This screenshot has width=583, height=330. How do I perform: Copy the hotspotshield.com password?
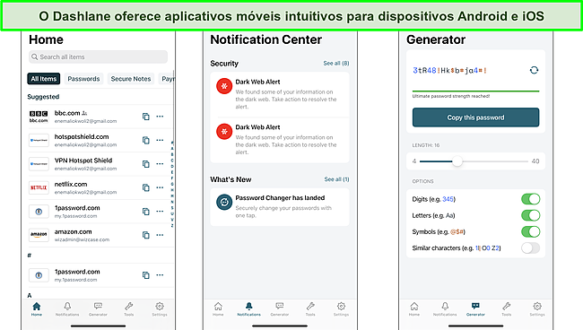145,141
